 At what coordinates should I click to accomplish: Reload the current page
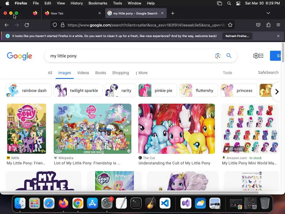(x=27, y=25)
